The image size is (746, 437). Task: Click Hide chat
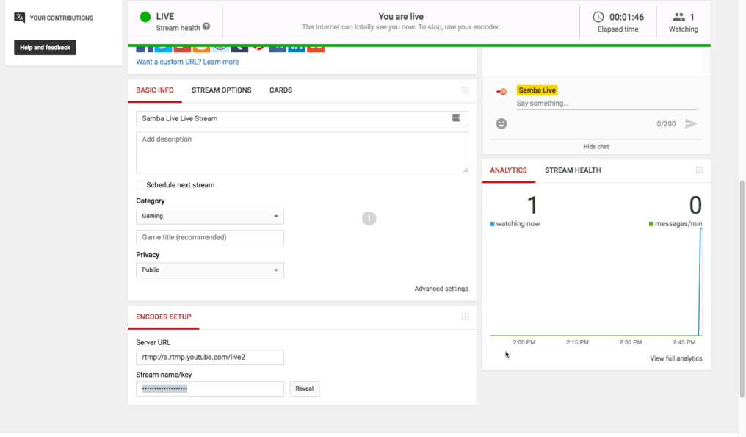pos(596,147)
